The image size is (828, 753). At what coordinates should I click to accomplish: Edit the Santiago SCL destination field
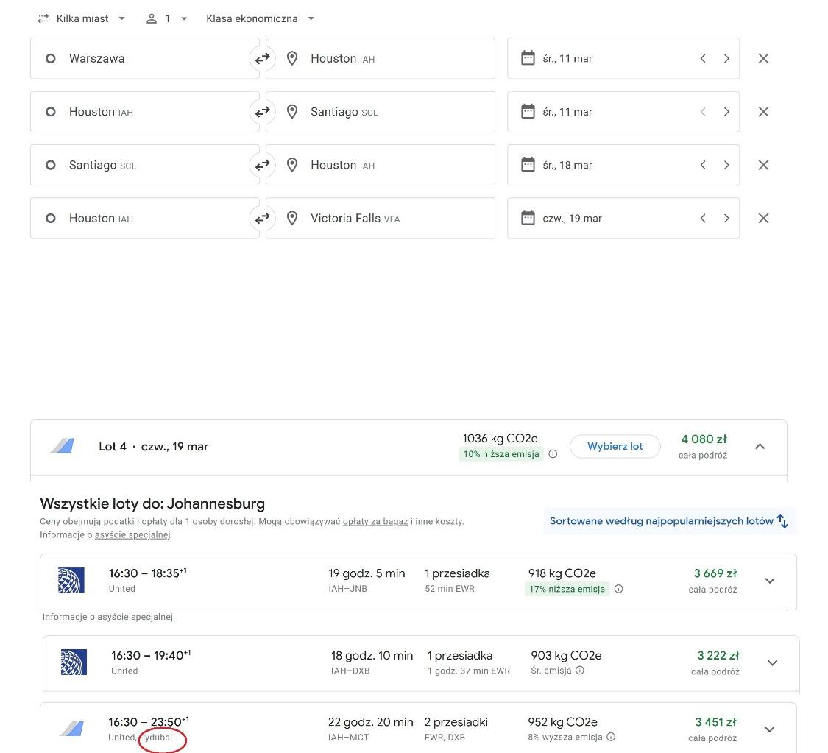pyautogui.click(x=381, y=112)
